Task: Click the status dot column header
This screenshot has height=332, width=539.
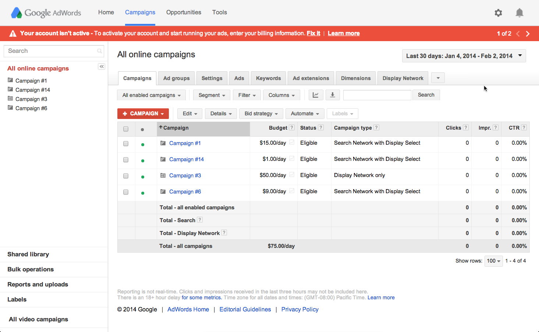Action: click(142, 129)
